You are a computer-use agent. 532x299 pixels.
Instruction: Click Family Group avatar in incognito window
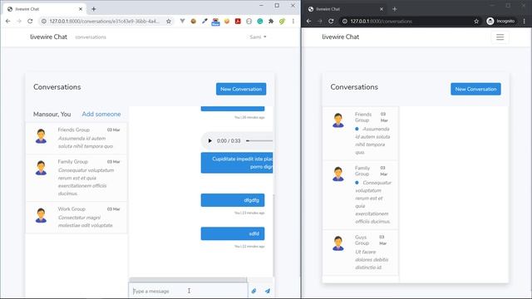click(x=338, y=174)
